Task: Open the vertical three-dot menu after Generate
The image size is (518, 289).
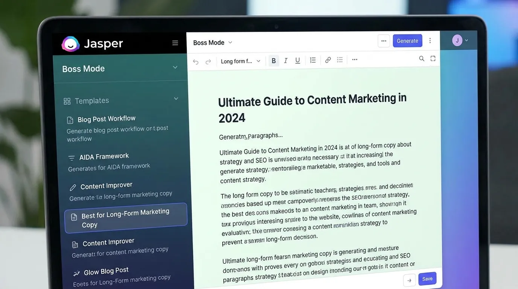Action: 430,41
